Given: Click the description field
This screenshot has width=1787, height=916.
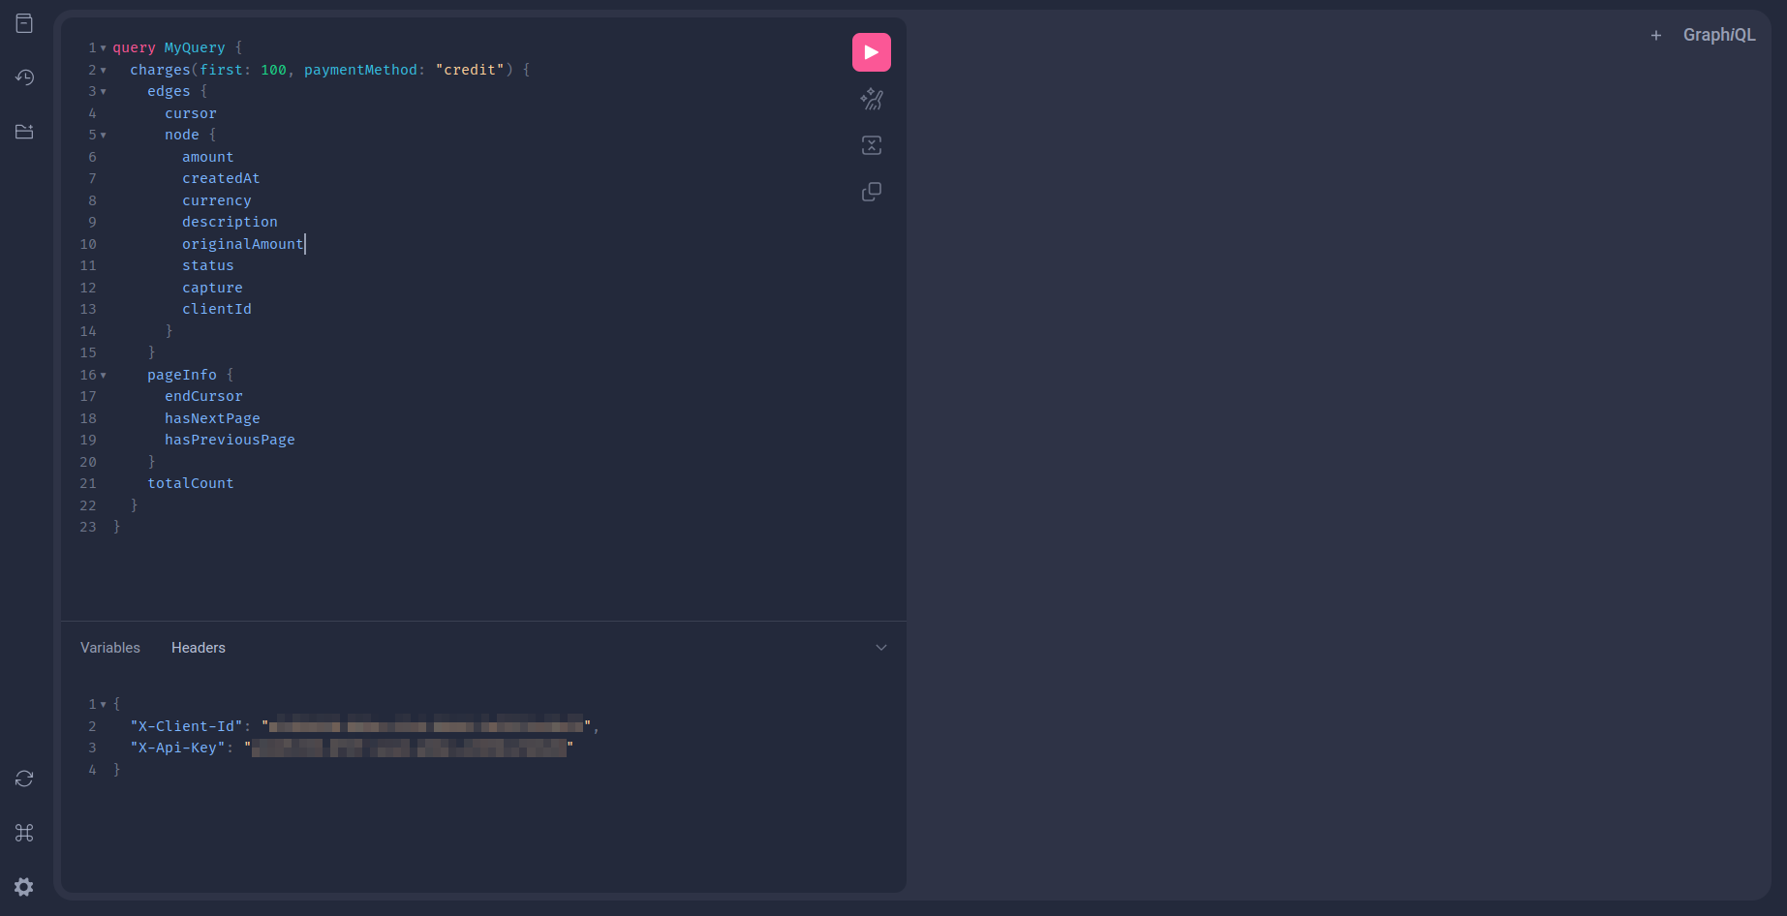Looking at the screenshot, I should coord(230,222).
